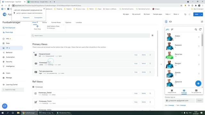Click the Команда_Detail view icon
Image resolution: width=205 pixels, height=115 pixels.
pos(36,94)
